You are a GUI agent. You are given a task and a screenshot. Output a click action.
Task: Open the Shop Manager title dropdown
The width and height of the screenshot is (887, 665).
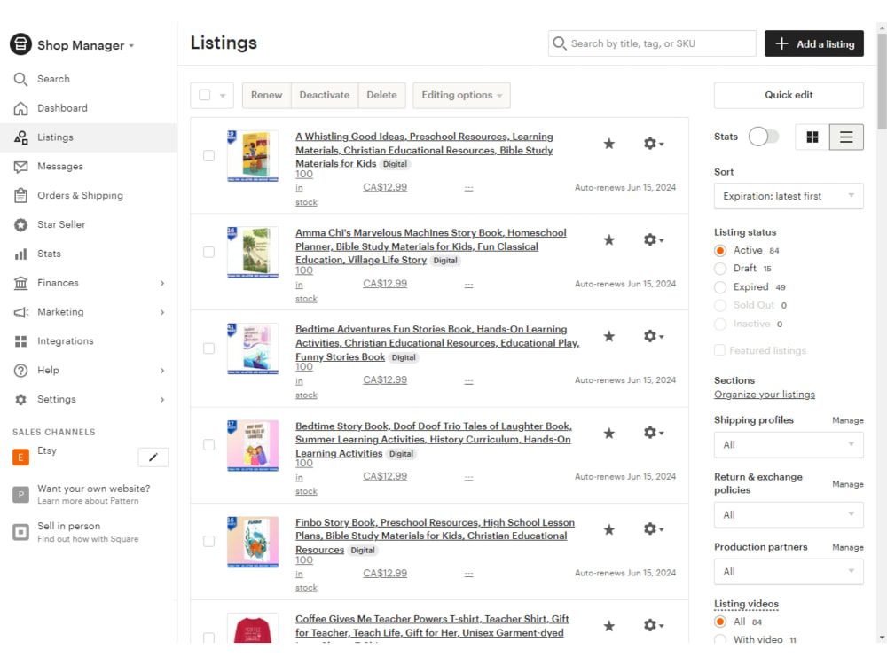coord(86,45)
